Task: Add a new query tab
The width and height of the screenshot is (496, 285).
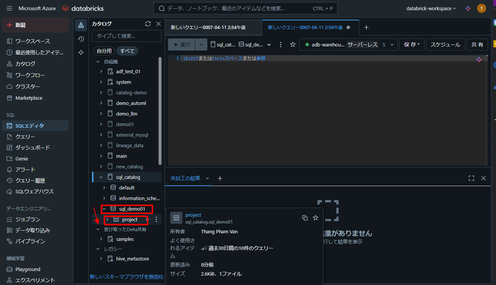Action: (x=366, y=27)
